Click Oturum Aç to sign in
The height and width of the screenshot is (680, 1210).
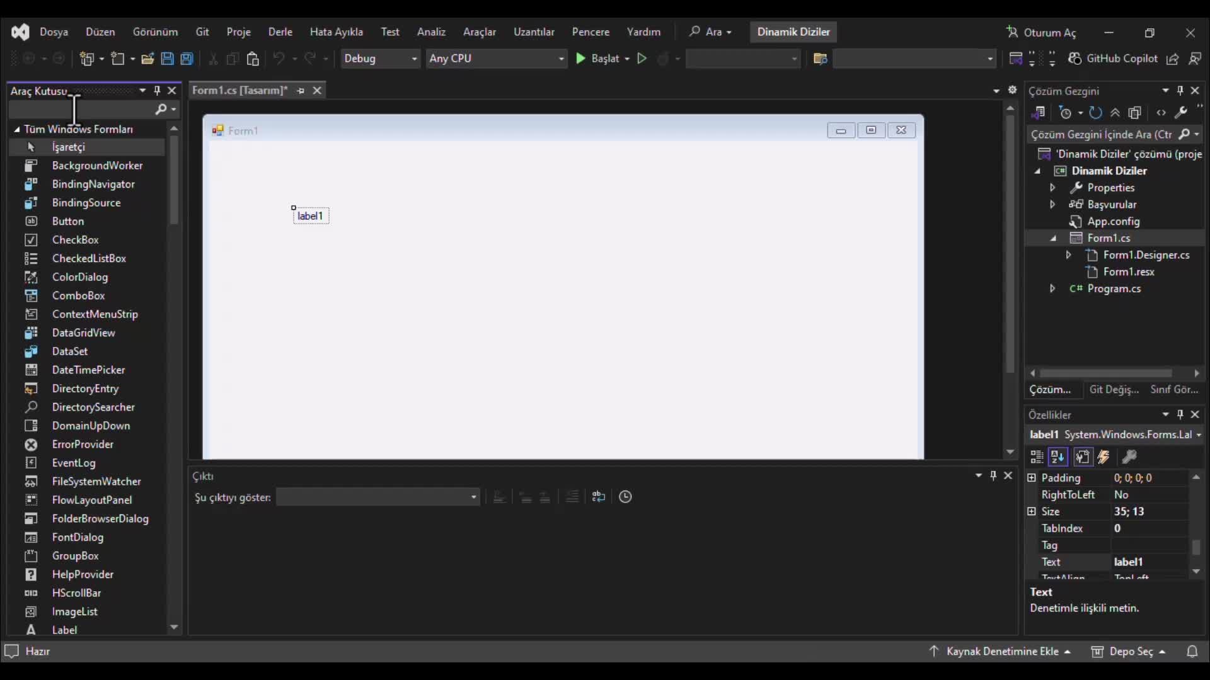point(1042,33)
